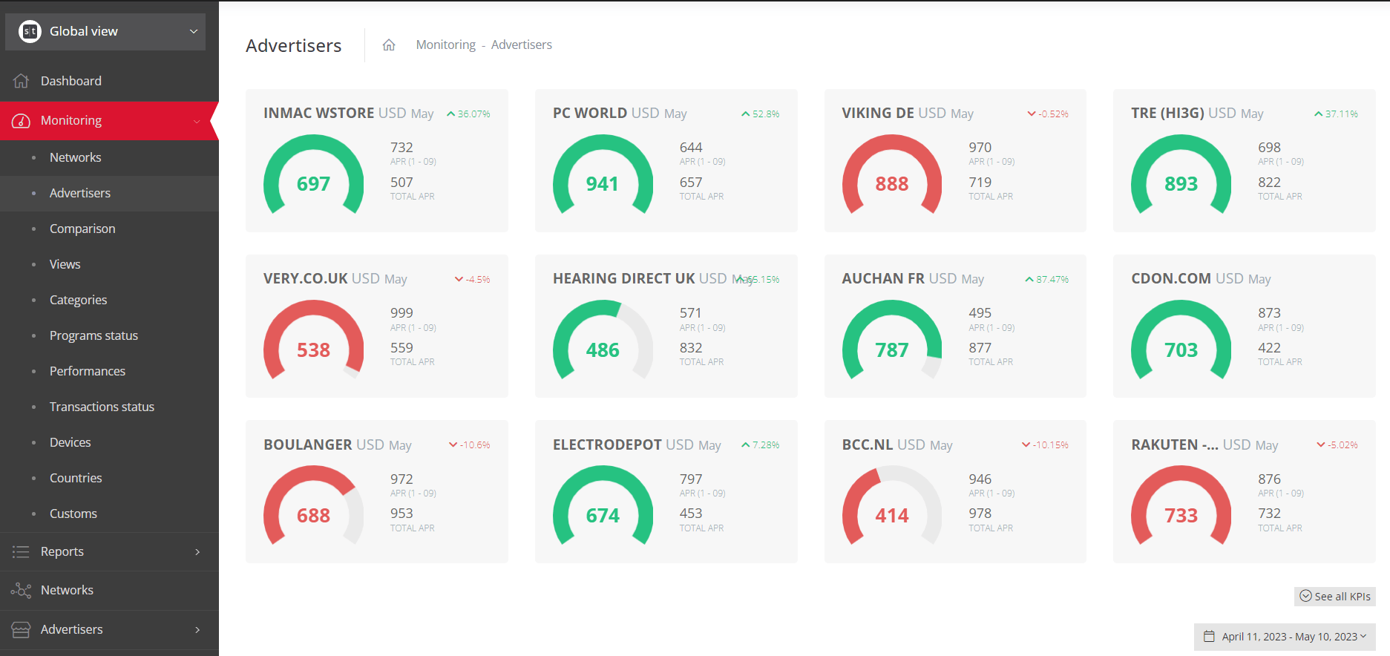This screenshot has height=656, width=1390.
Task: Click the Dashboard house icon in the sidebar
Action: (x=22, y=81)
